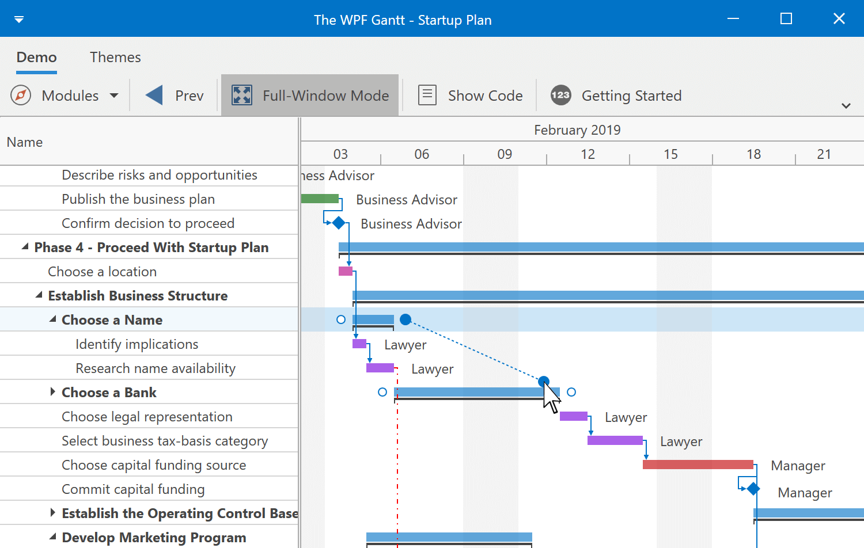Switch to the Demo tab
Image resolution: width=864 pixels, height=548 pixels.
pos(36,57)
